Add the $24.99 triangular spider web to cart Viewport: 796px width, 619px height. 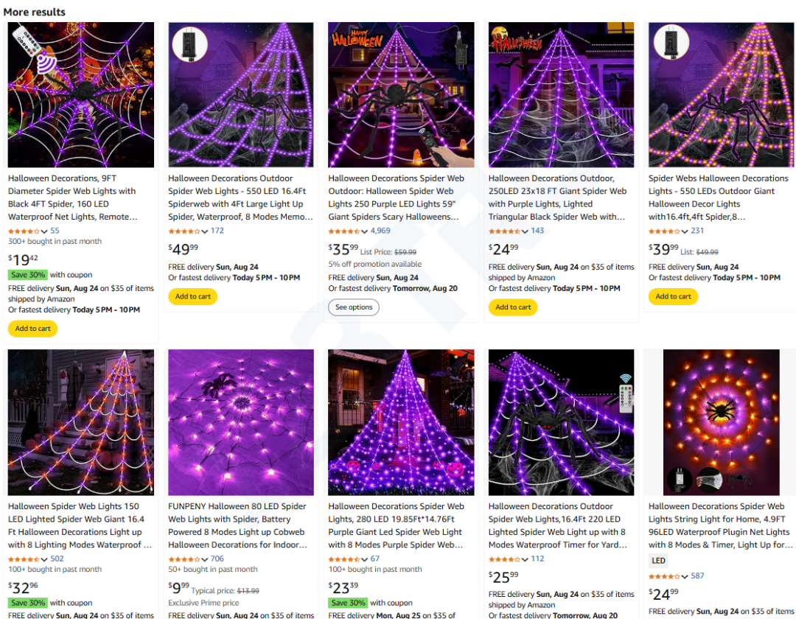pos(513,307)
